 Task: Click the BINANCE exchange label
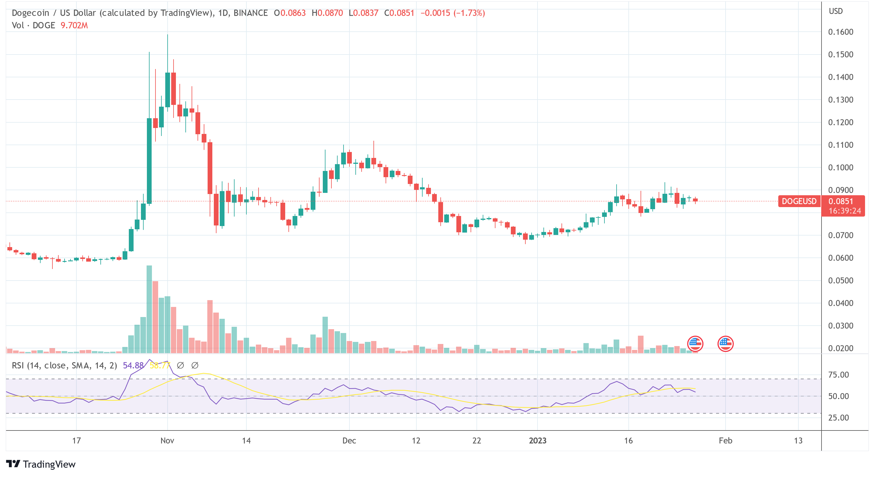coord(251,13)
